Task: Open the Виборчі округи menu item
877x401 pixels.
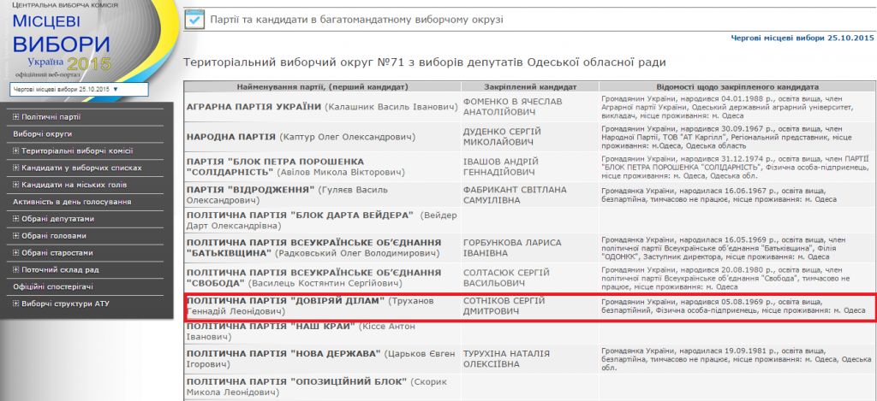Action: pyautogui.click(x=42, y=134)
